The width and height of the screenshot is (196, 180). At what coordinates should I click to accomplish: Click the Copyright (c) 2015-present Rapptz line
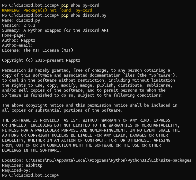tap(41, 60)
